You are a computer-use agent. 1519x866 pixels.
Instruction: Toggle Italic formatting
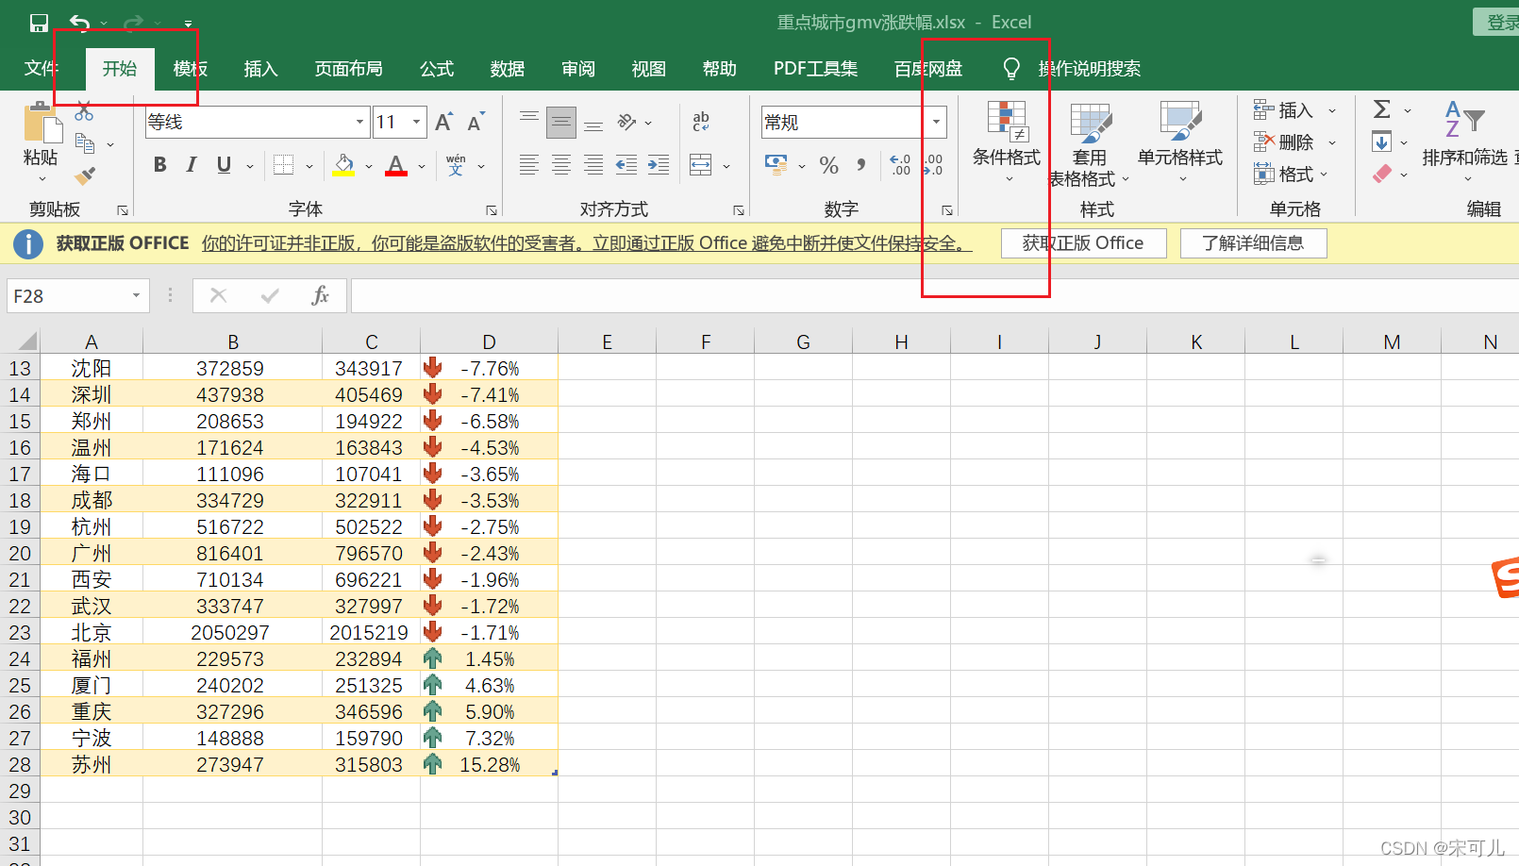coord(192,165)
